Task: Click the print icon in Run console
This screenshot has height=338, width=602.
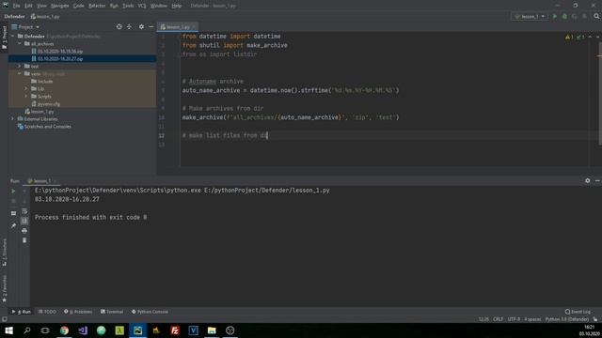Action: point(24,231)
